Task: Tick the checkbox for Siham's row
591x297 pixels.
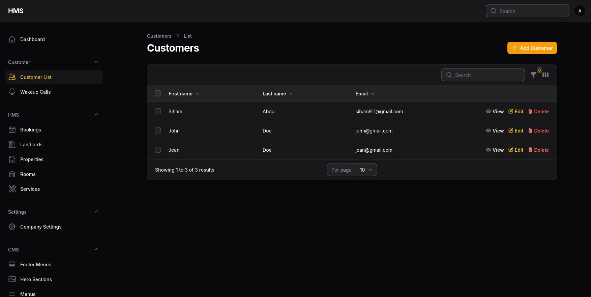Action: click(x=158, y=111)
